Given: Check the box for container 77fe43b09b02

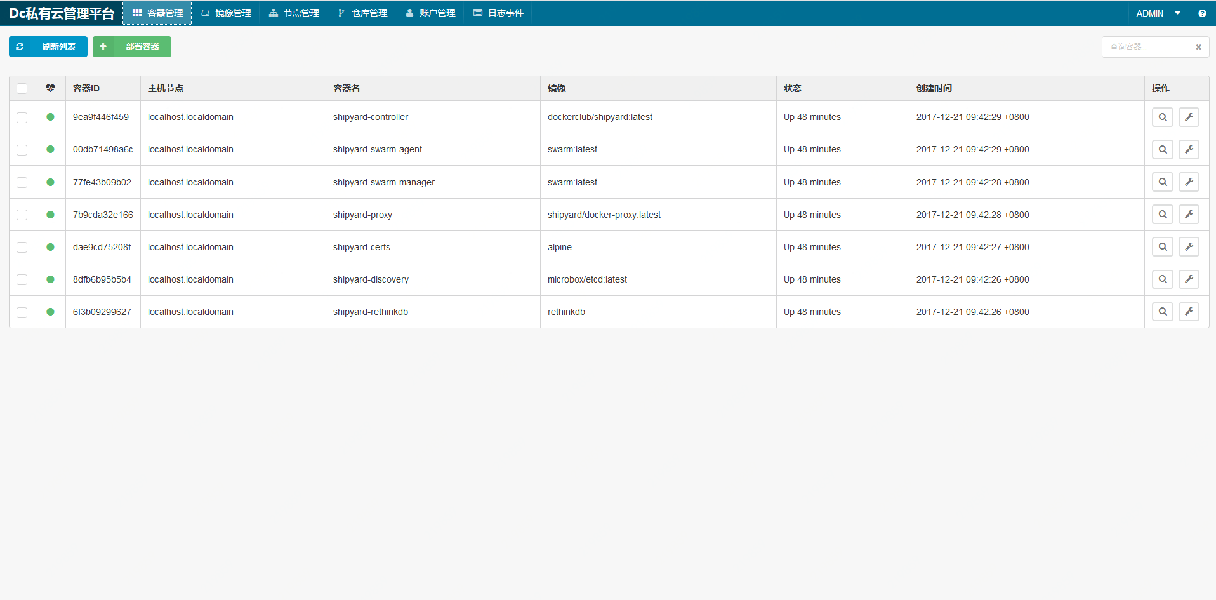Looking at the screenshot, I should coord(22,183).
